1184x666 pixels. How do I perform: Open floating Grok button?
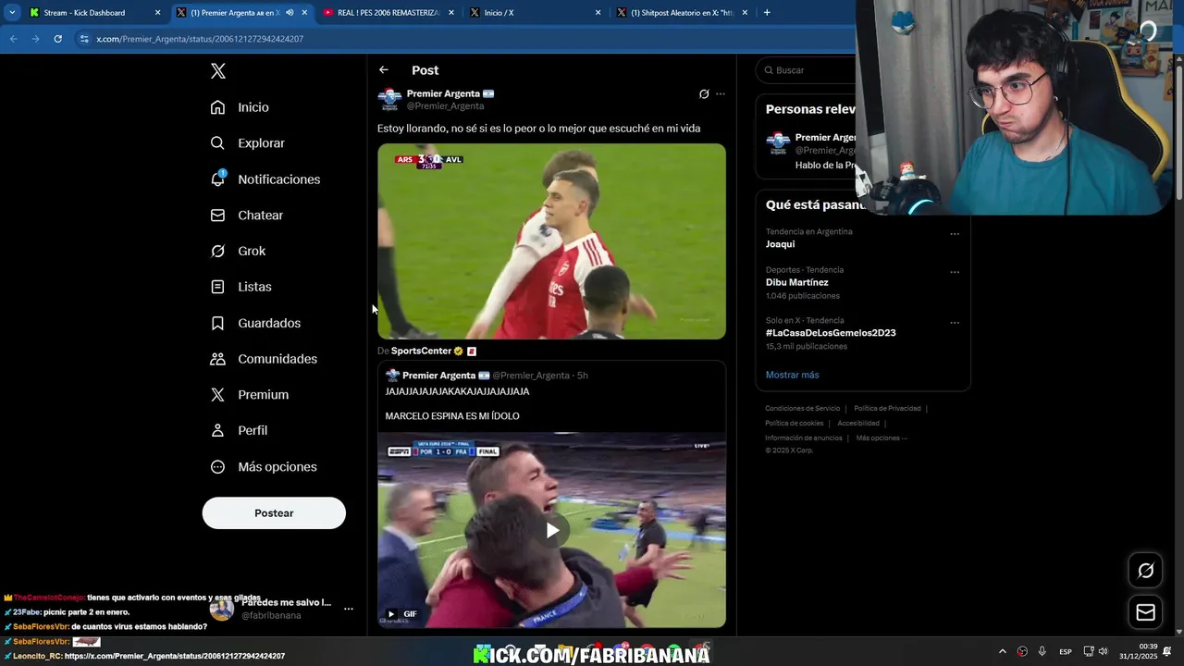1145,571
